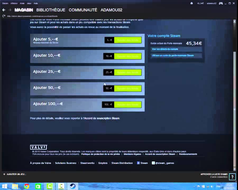Open footer 'Accord de souscription Steam' link
Image resolution: width=238 pixels, height=190 pixels.
(160, 154)
